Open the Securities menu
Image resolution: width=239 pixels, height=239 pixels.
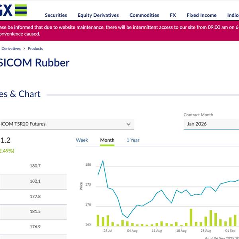point(56,15)
